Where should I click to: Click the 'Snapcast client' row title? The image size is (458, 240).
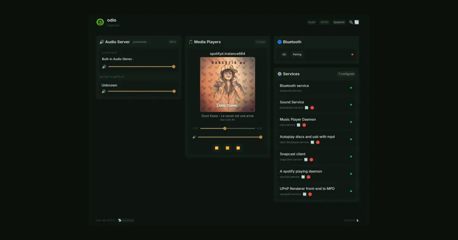point(293,154)
